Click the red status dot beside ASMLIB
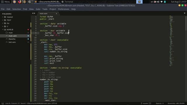Viewport: 187px width, 105px height. click(28, 29)
